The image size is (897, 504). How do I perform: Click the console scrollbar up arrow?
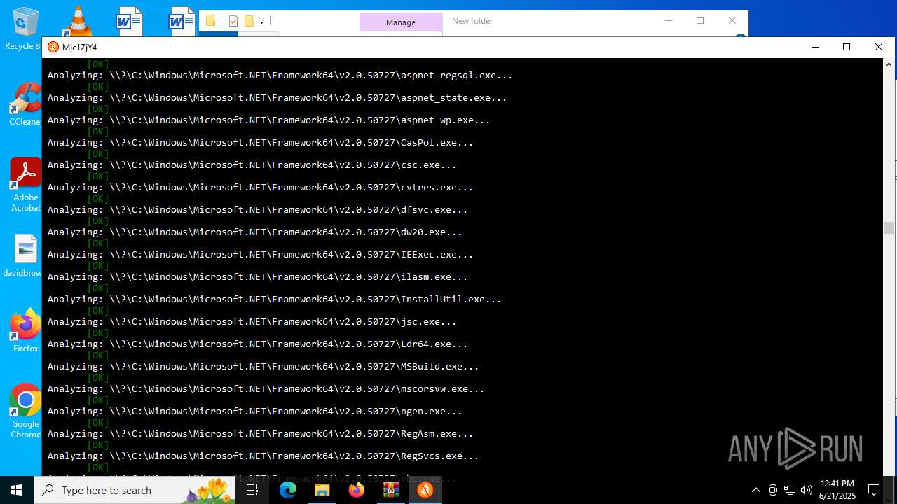[889, 64]
